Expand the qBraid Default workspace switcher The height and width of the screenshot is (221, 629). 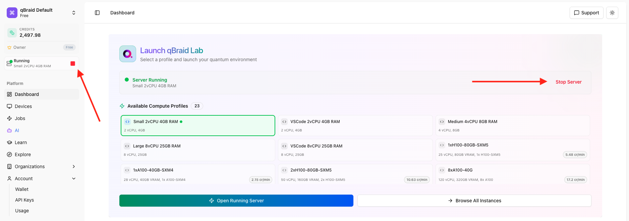pyautogui.click(x=74, y=13)
